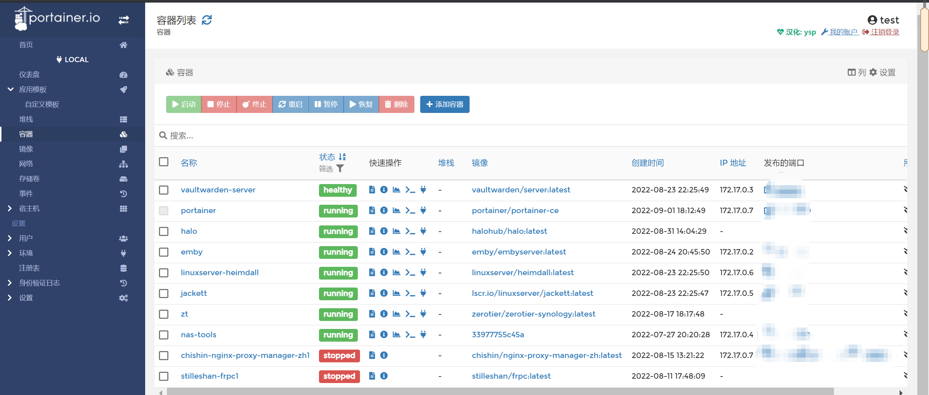Open console icon for nas-tools
Viewport: 929px width, 395px height.
tap(410, 334)
